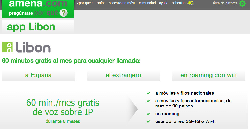The image size is (250, 136).
Task: Open the ayuda menu item
Action: [164, 3]
